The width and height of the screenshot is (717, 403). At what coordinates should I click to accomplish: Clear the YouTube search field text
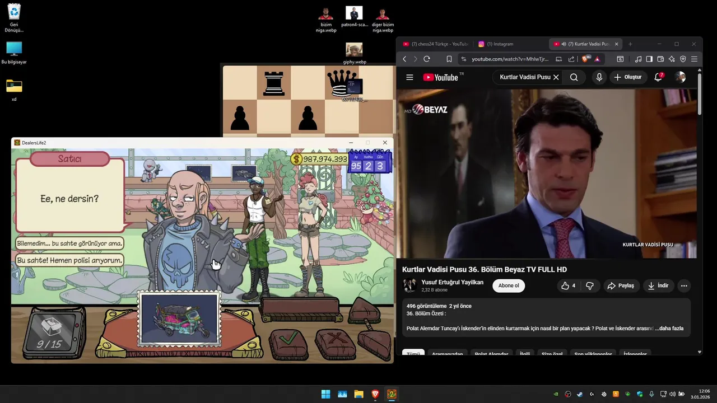click(x=556, y=77)
